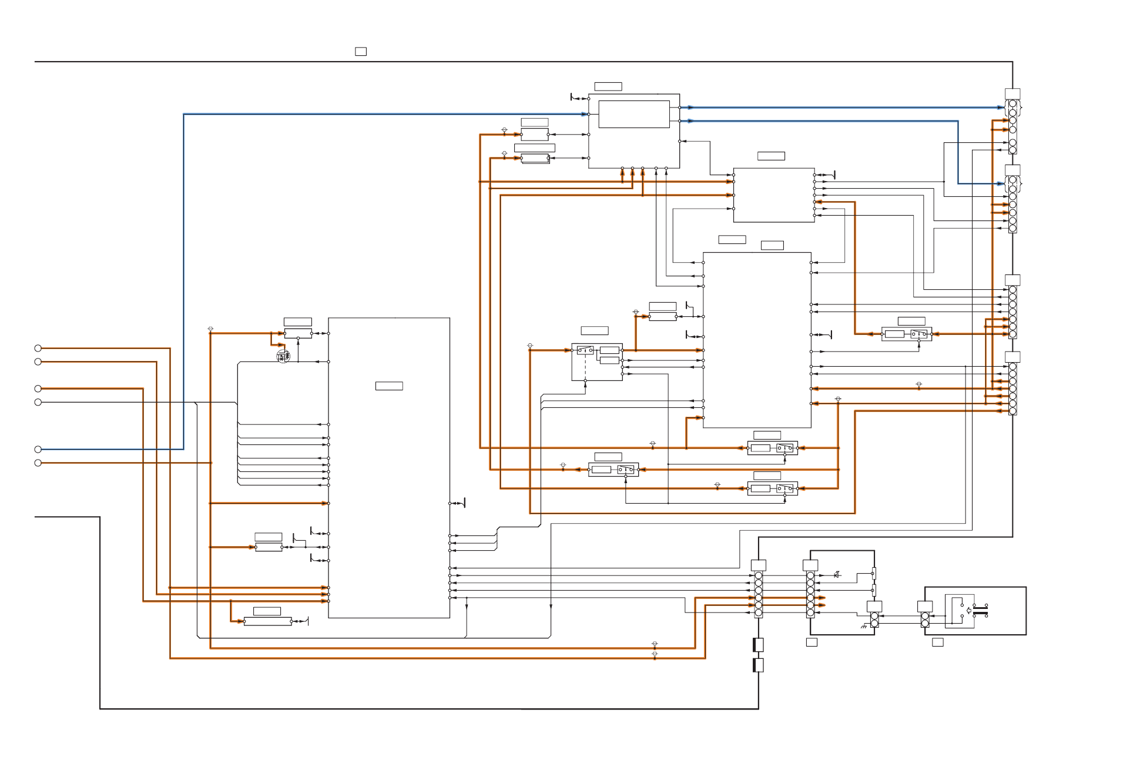Click the two-pin connector beside the ground symbol
This screenshot has height=760, width=1130.
click(874, 620)
